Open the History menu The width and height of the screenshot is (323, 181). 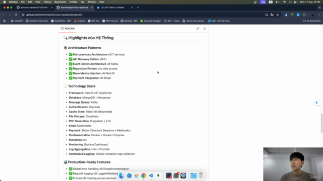47,2
